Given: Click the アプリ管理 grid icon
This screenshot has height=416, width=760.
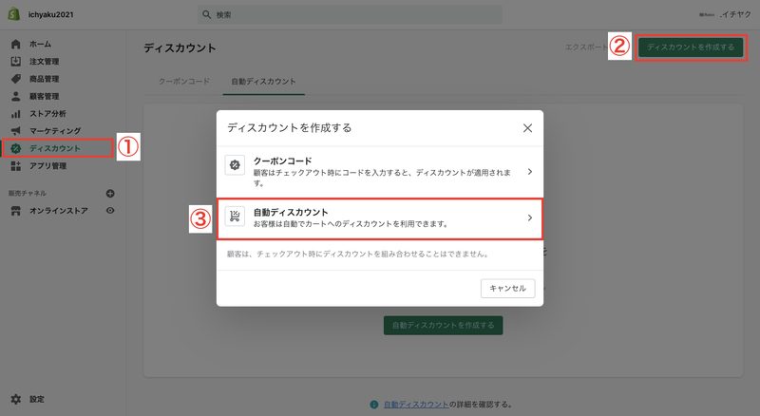Looking at the screenshot, I should (16, 166).
